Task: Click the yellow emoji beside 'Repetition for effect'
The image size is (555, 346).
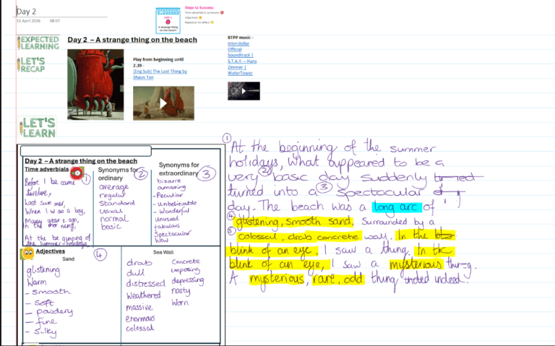Action: 212,22
